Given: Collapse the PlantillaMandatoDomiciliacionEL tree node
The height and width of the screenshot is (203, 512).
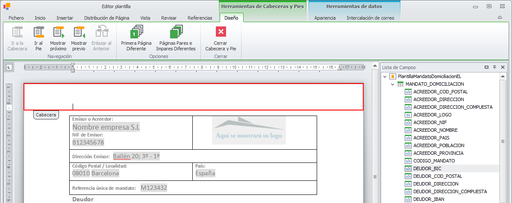Looking at the screenshot, I should 385,76.
